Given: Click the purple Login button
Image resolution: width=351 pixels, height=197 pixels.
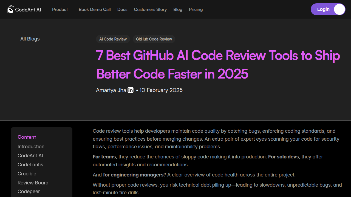Looking at the screenshot, I should pyautogui.click(x=328, y=9).
